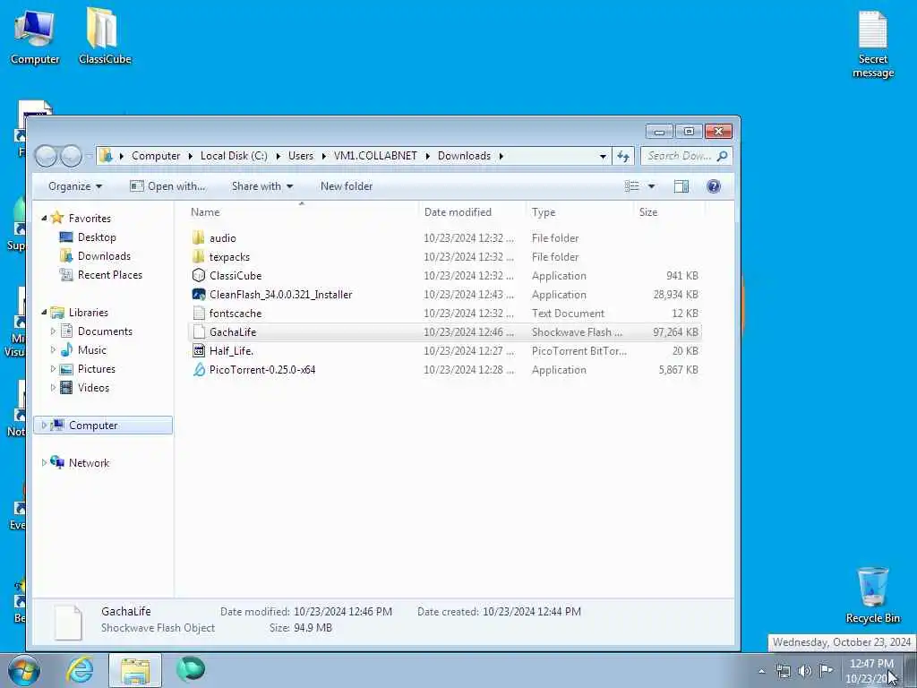Sort by the Name column header
Image resolution: width=917 pixels, height=688 pixels.
[301, 212]
